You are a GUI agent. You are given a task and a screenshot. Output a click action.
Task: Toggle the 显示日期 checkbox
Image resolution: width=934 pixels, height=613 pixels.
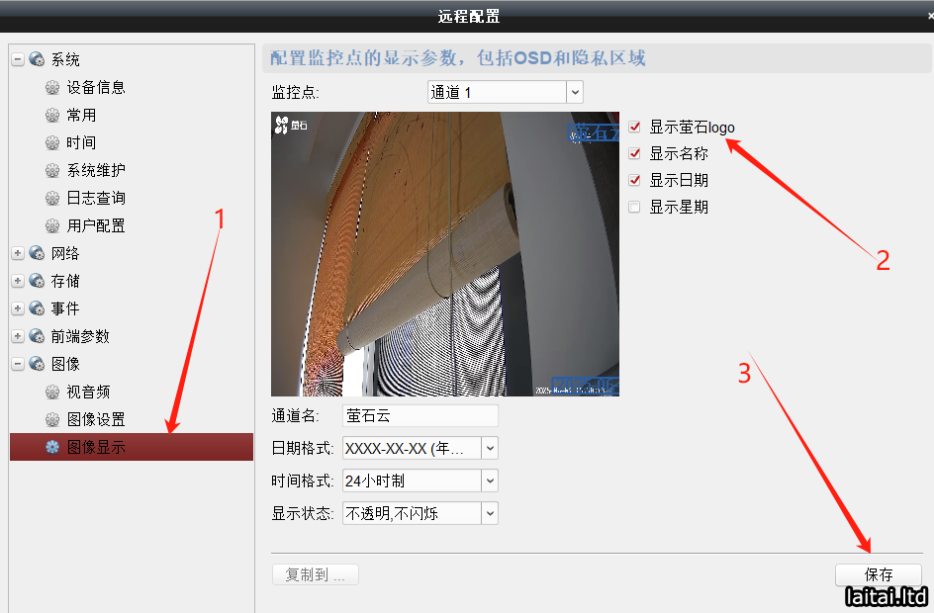point(634,180)
